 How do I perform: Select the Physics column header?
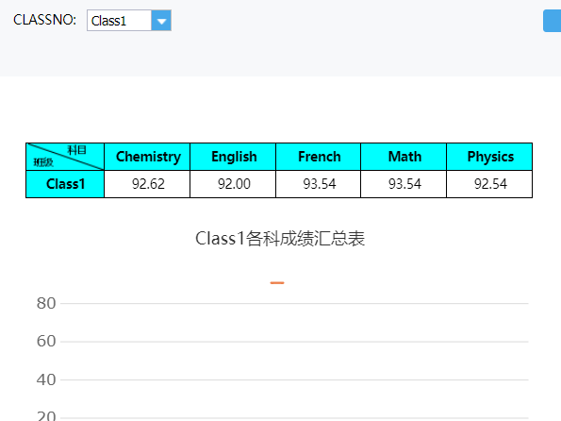click(x=489, y=157)
